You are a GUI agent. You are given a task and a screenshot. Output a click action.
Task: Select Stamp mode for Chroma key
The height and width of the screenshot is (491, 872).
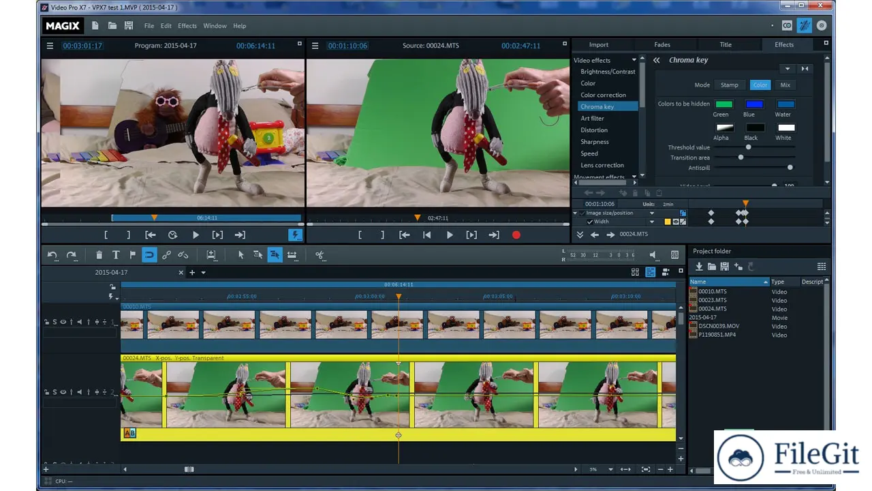pos(730,85)
